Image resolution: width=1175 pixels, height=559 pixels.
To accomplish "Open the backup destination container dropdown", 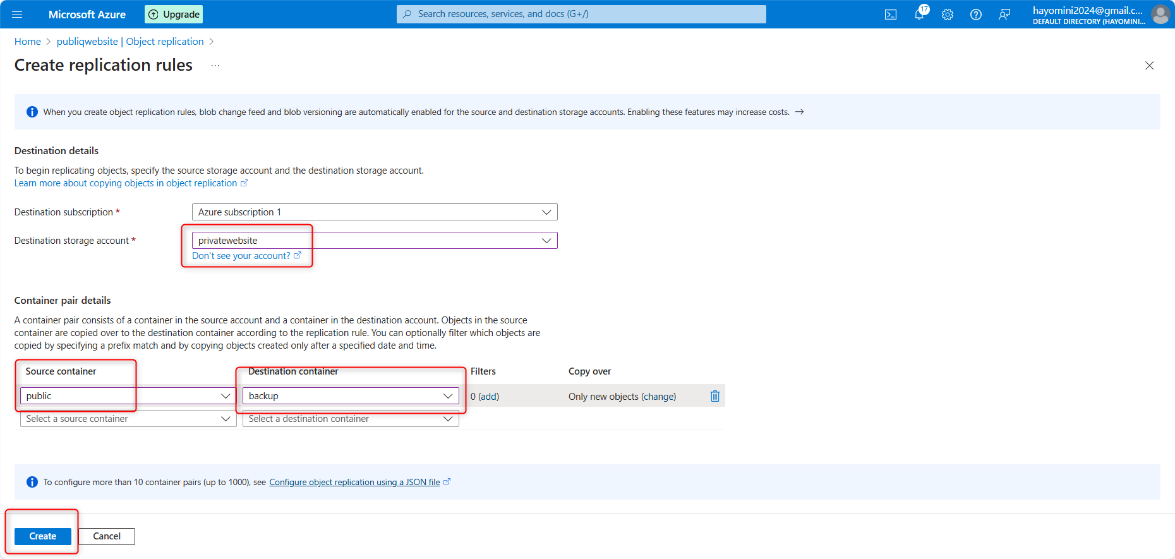I will (351, 396).
